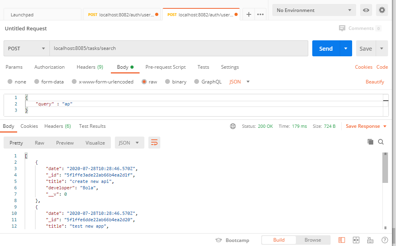Open network information globe icon

[233, 126]
